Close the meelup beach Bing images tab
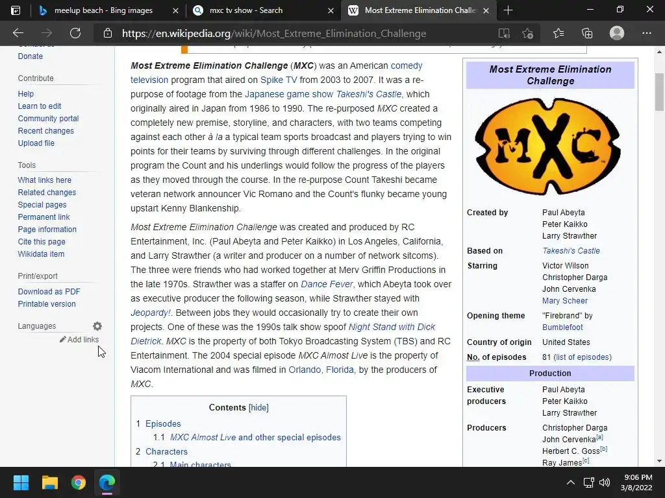Screen dimensions: 665x498 [175, 10]
